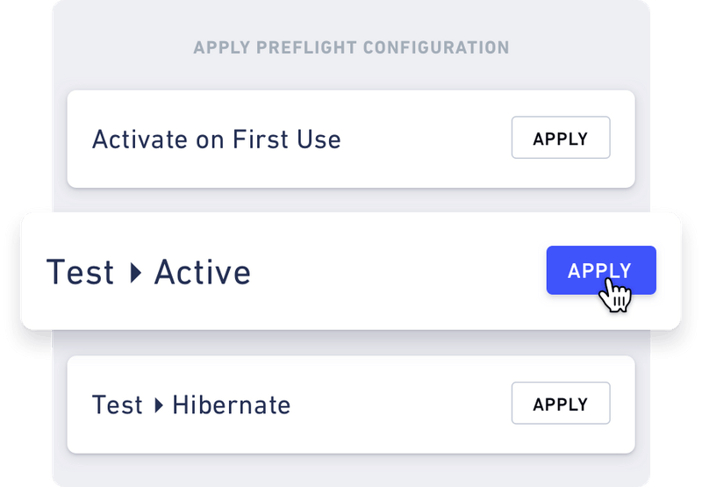Click the word Active in highlighted row
This screenshot has height=487, width=702.
203,272
